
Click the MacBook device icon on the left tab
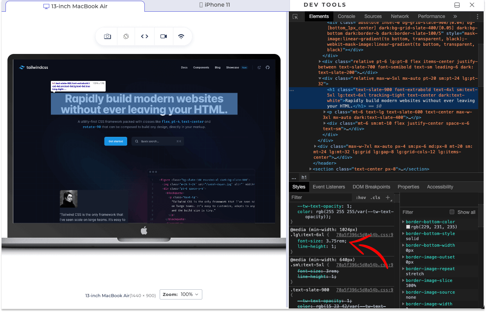click(46, 6)
